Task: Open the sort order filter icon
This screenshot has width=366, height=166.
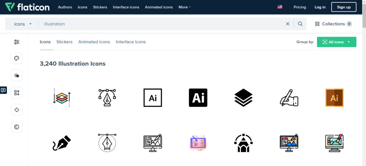Action: [x=16, y=93]
